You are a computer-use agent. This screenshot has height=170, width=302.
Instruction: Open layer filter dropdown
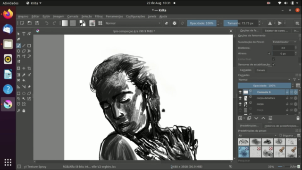(296, 80)
